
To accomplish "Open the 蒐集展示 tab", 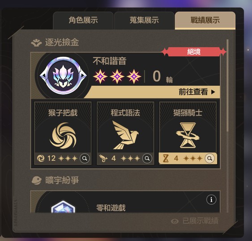I will point(144,21).
